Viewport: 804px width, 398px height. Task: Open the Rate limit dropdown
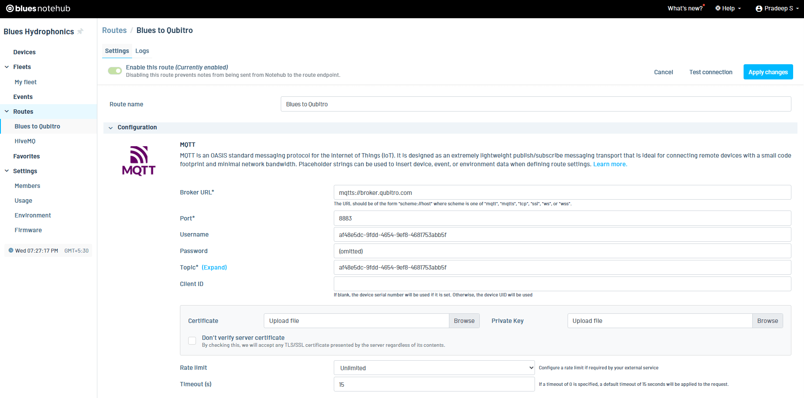pos(434,368)
